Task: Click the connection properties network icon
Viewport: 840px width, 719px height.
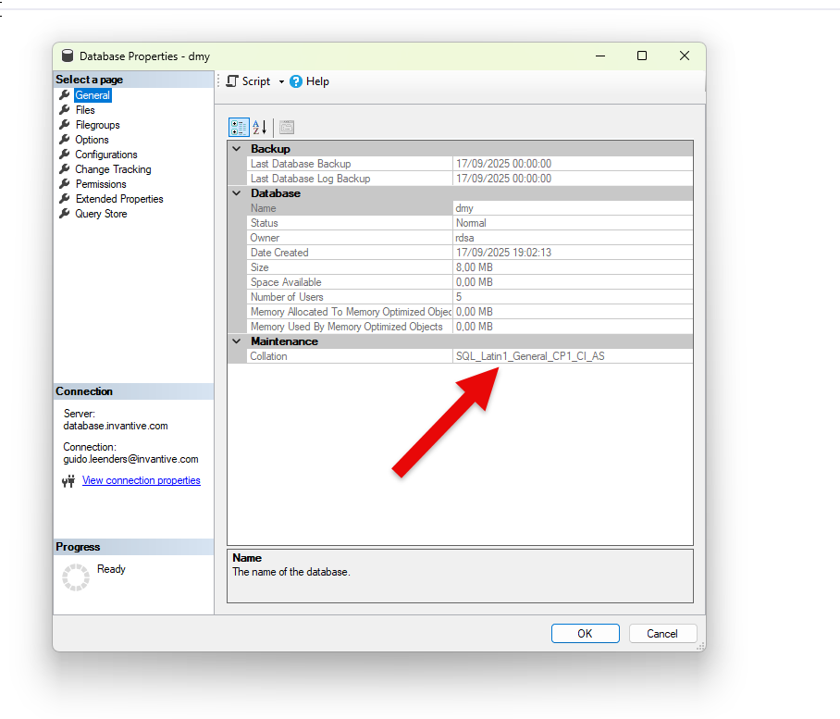Action: (68, 481)
